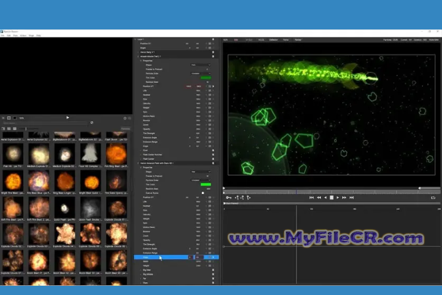The height and width of the screenshot is (295, 442).
Task: Collapse Properties under Vector Asteroid Field
Action: click(141, 167)
